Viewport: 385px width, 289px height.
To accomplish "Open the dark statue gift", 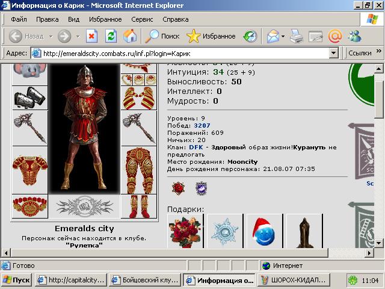I will click(304, 231).
